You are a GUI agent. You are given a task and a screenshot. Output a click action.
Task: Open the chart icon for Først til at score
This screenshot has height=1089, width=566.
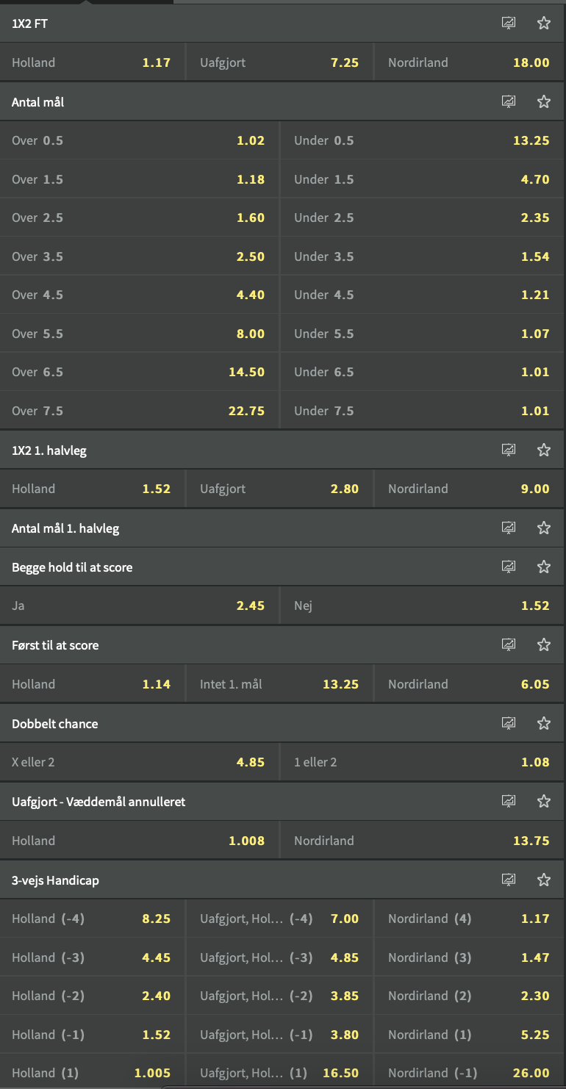point(509,644)
